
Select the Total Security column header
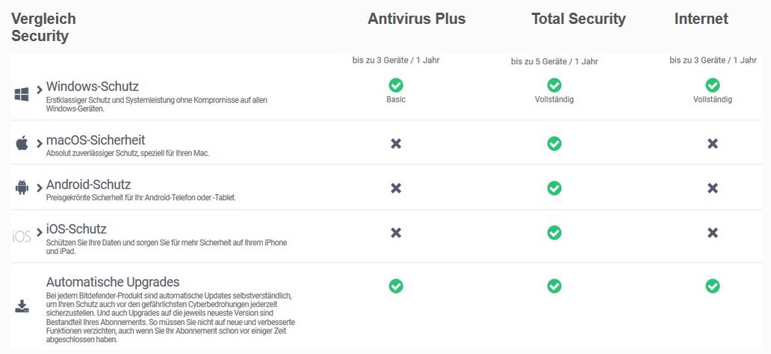click(x=578, y=19)
